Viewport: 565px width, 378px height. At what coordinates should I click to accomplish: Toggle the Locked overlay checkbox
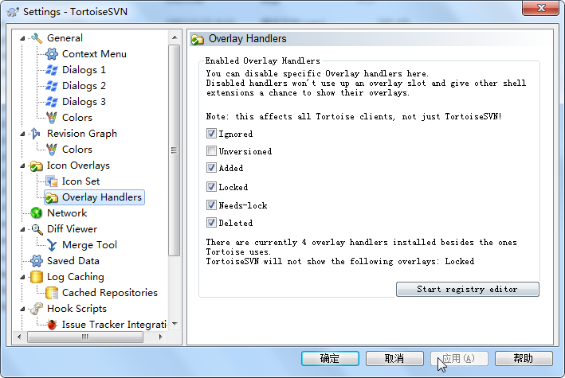point(211,187)
